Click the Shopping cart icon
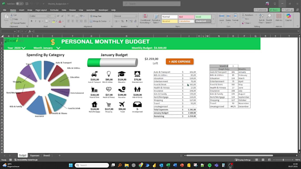 point(108,105)
